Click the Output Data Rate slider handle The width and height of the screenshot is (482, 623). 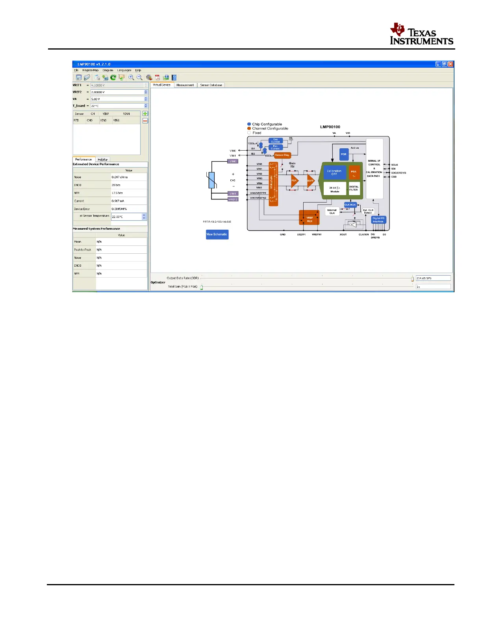tap(412, 279)
